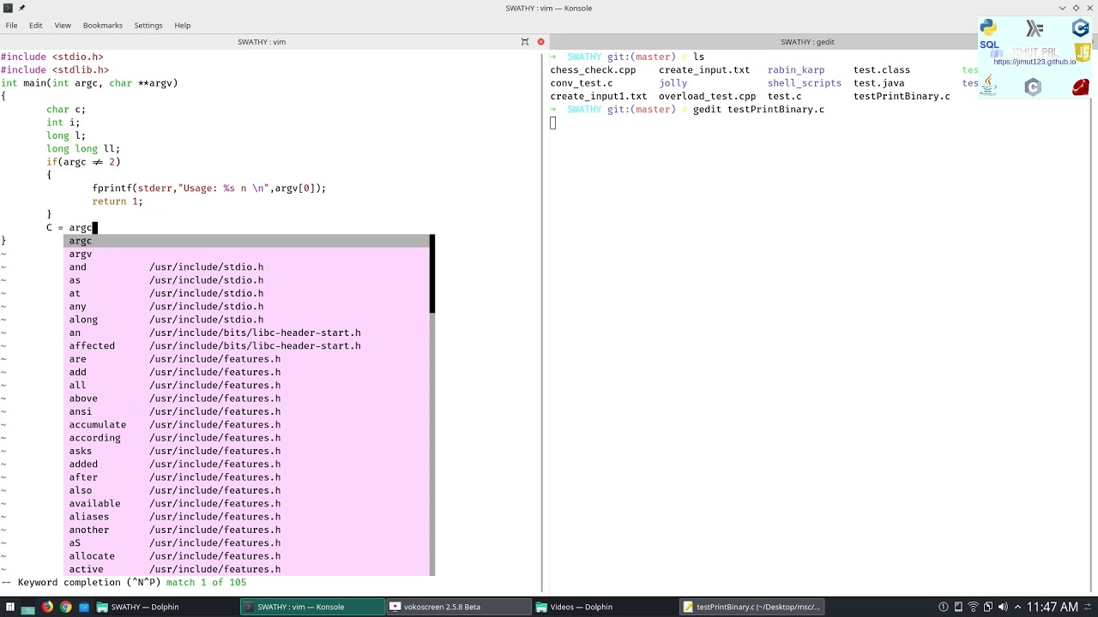Click the Konsole app icon in title bar
Viewport: 1098px width, 617px height.
(8, 8)
